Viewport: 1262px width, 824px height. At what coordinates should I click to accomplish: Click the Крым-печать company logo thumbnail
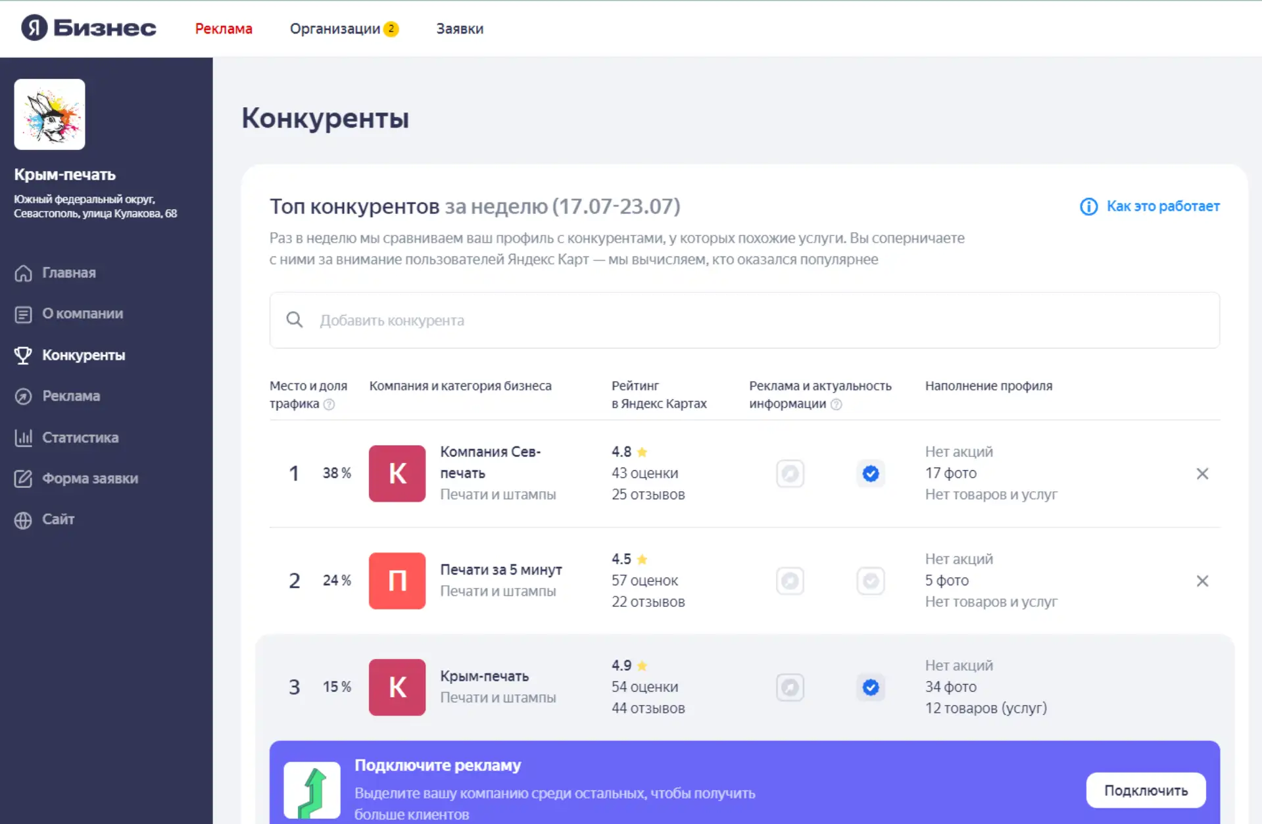50,114
